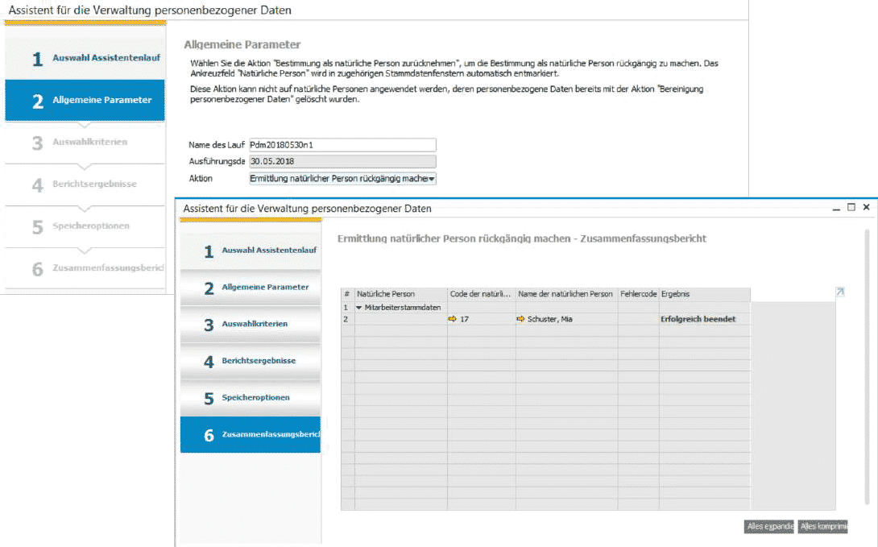The image size is (878, 547).
Task: Select step 1 Auswahl Assistentenlauf in back window
Action: point(85,58)
